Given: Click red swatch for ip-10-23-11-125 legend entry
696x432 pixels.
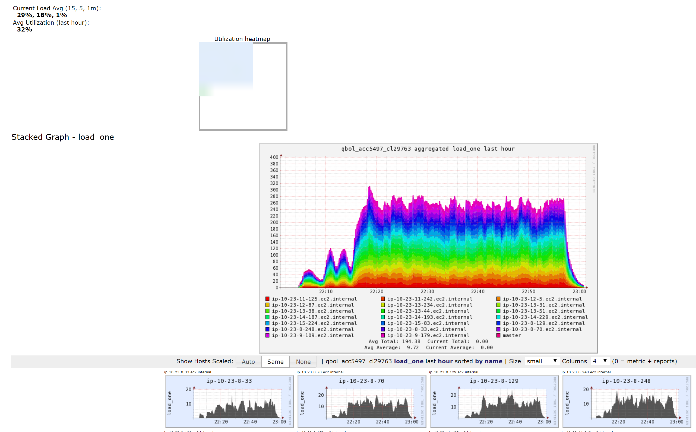Looking at the screenshot, I should [267, 299].
